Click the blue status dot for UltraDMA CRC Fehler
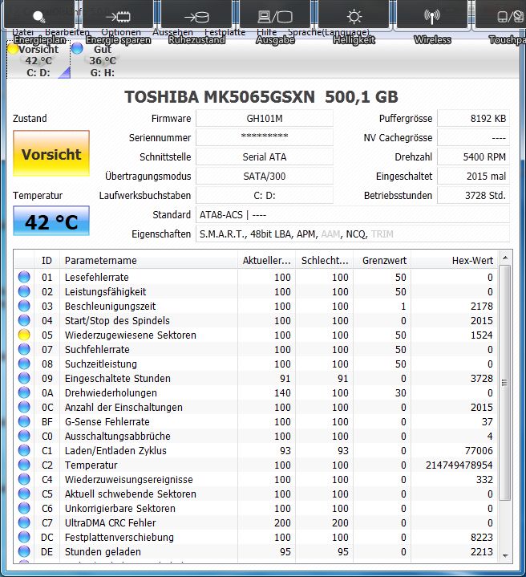The image size is (526, 577). pos(24,522)
